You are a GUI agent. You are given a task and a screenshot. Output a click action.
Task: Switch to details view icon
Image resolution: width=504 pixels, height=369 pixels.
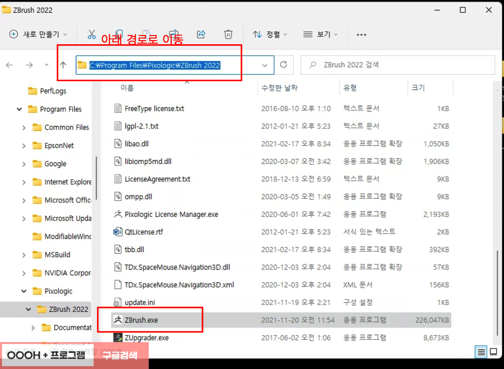[x=481, y=352]
